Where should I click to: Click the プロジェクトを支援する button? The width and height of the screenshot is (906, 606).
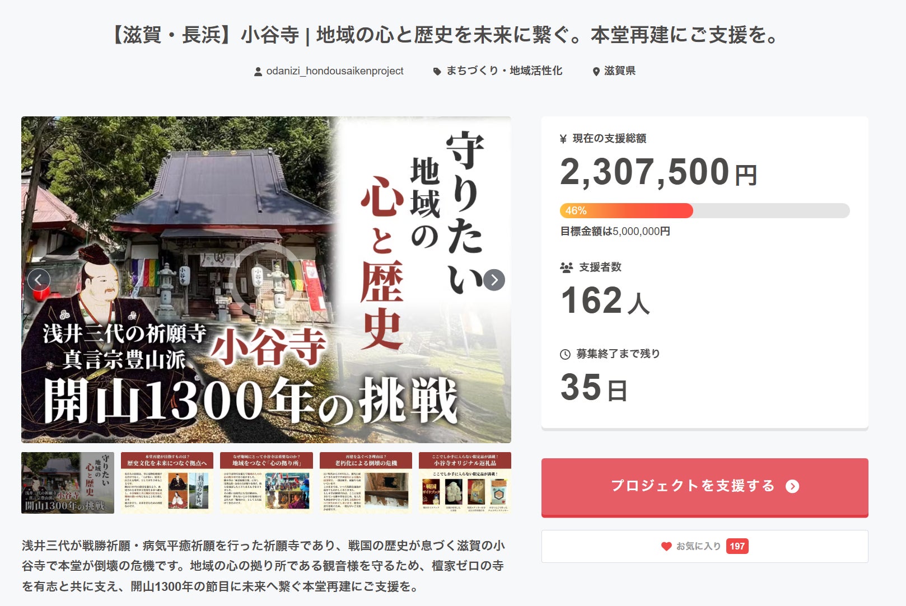point(704,487)
